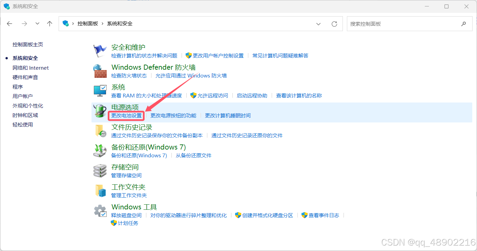The height and width of the screenshot is (251, 477).
Task: Click the address bar control panel icon
Action: coord(66,24)
